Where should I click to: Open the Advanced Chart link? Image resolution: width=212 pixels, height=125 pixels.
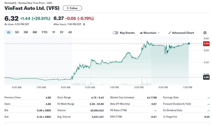[x=181, y=33]
